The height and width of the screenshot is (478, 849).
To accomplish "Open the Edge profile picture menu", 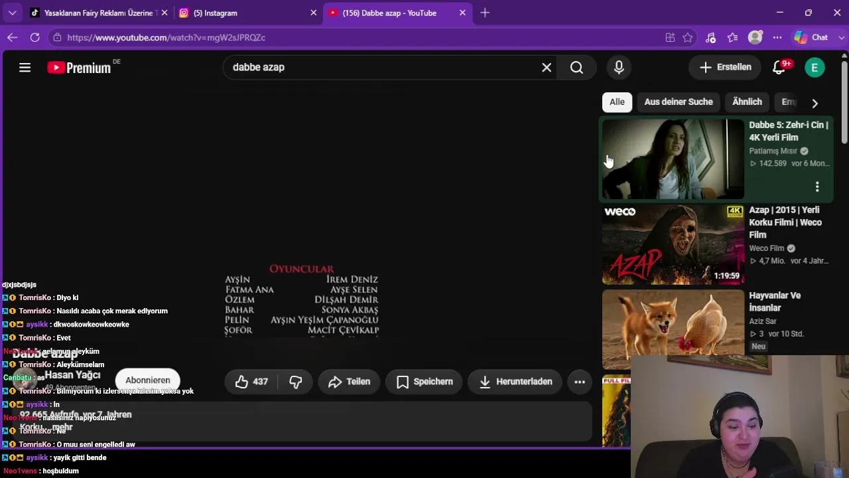I will pos(755,37).
